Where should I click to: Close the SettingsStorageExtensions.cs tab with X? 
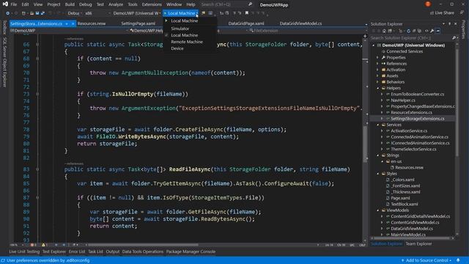tap(73, 23)
